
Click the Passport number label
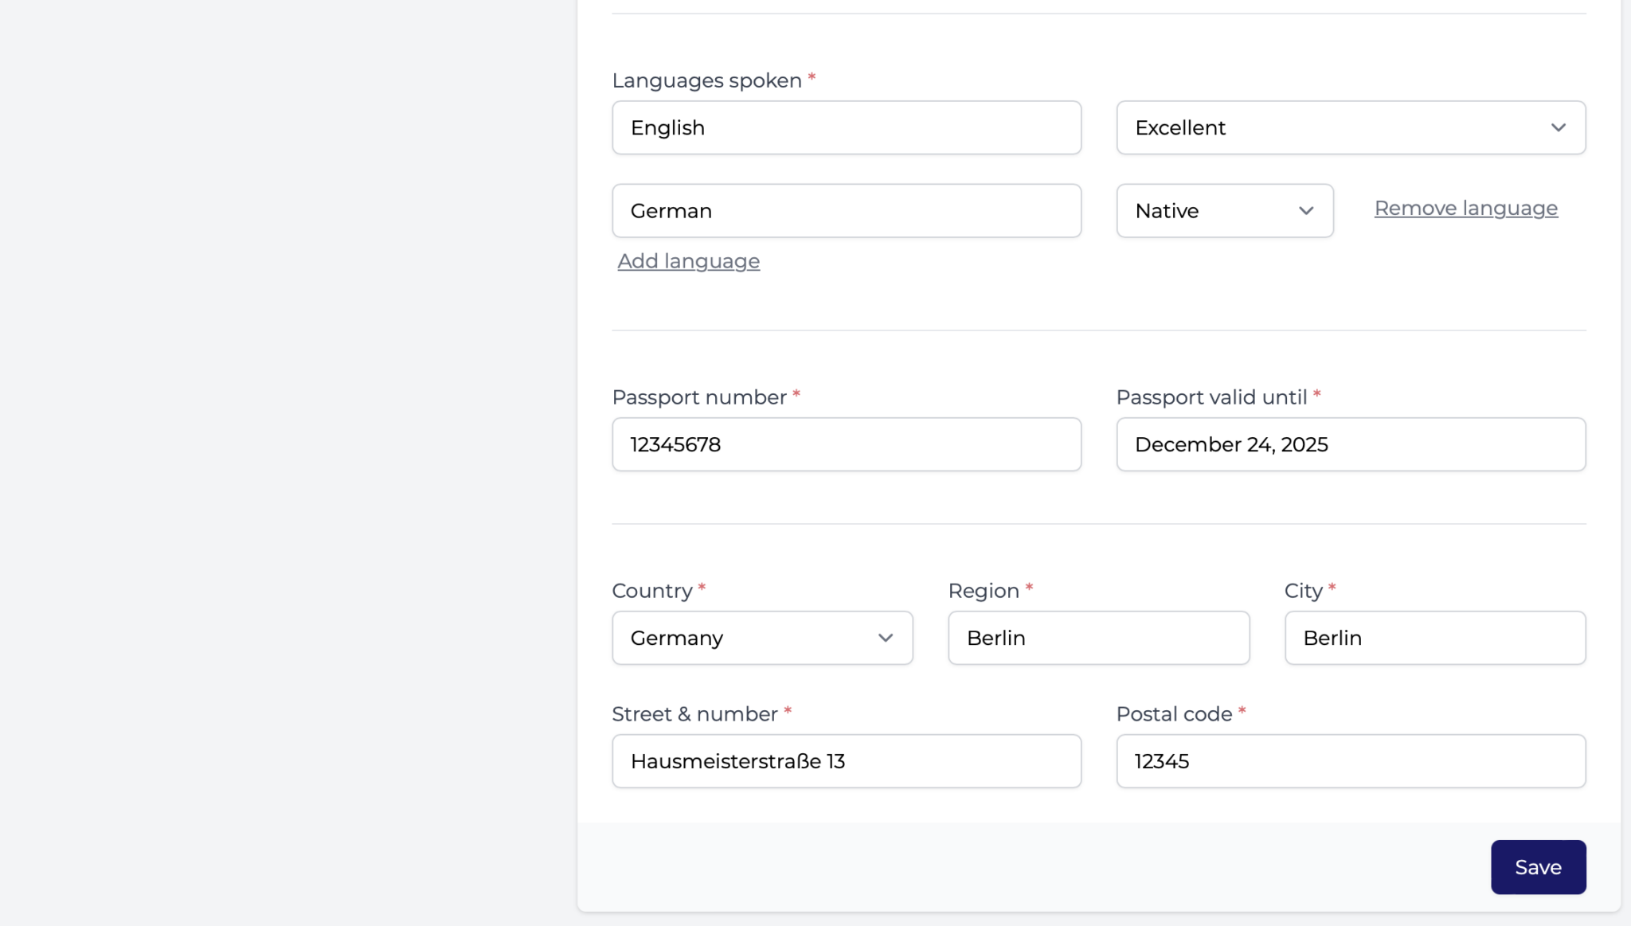(x=699, y=397)
